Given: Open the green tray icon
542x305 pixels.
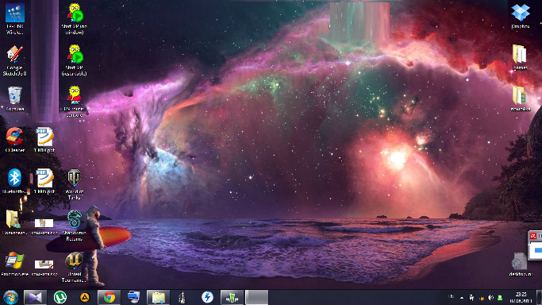Looking at the screenshot, I should click(500, 298).
